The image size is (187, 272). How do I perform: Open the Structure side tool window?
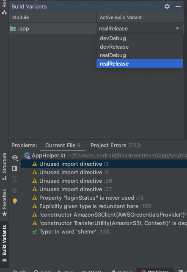[4, 166]
